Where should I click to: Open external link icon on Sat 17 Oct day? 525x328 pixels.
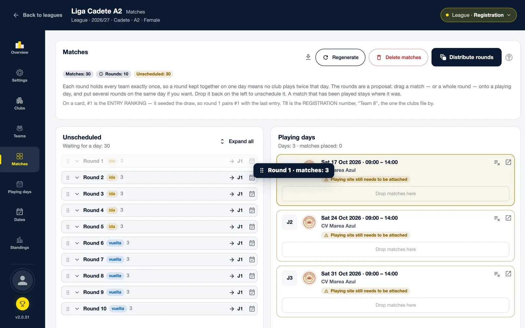[508, 162]
